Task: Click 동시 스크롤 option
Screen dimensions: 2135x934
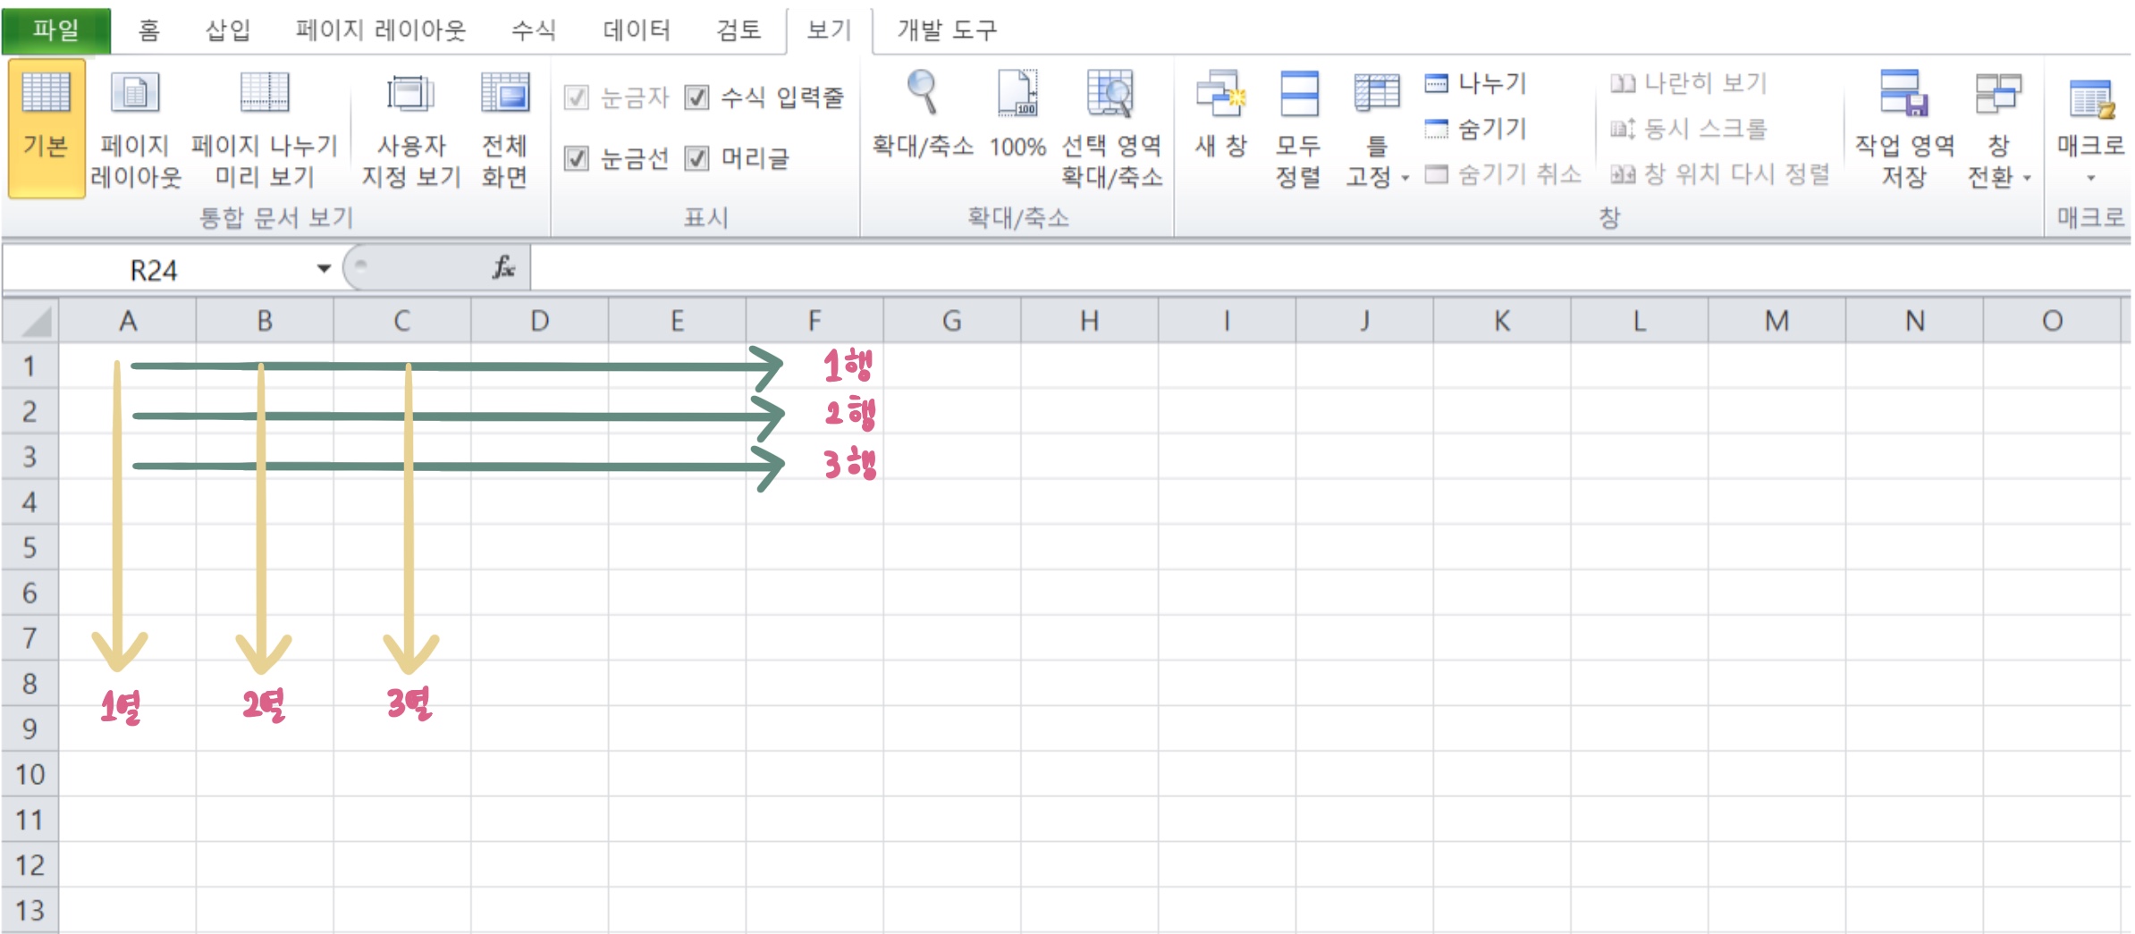Action: coord(1689,129)
